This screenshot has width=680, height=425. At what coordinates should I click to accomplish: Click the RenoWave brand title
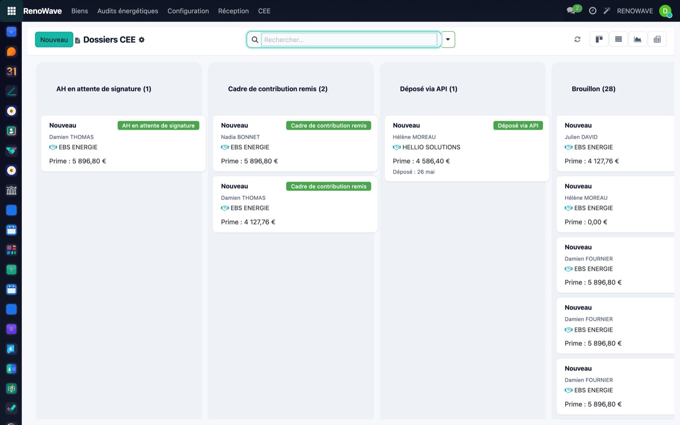click(43, 11)
